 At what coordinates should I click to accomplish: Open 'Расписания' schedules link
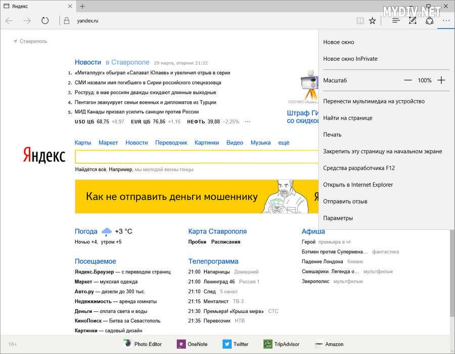tap(226, 242)
